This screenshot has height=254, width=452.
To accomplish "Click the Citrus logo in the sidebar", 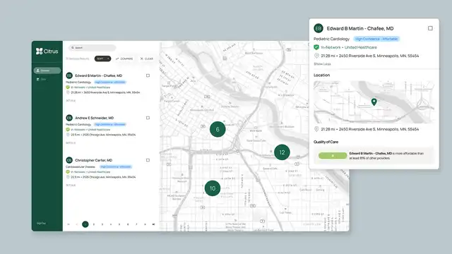I will click(x=47, y=52).
